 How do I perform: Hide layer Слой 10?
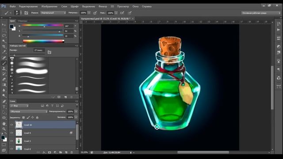tap(12, 125)
